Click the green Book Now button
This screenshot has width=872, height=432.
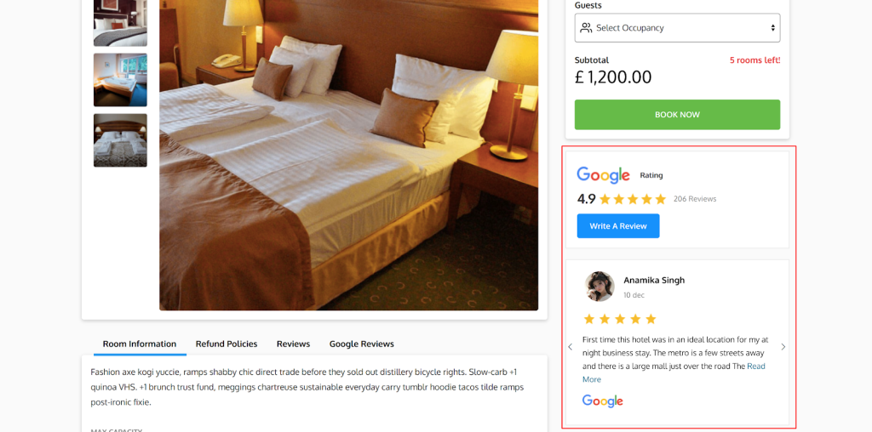677,115
